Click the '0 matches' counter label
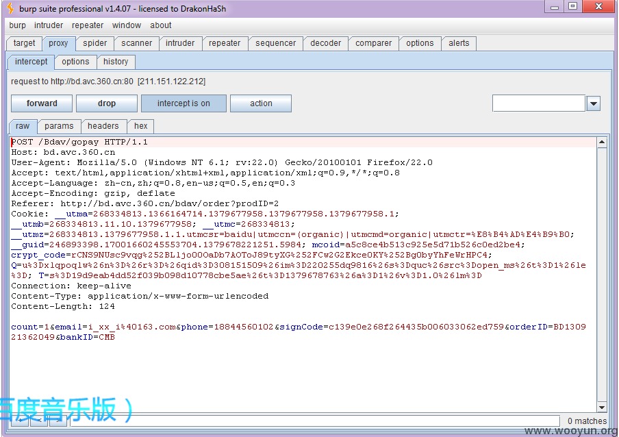 [x=587, y=421]
